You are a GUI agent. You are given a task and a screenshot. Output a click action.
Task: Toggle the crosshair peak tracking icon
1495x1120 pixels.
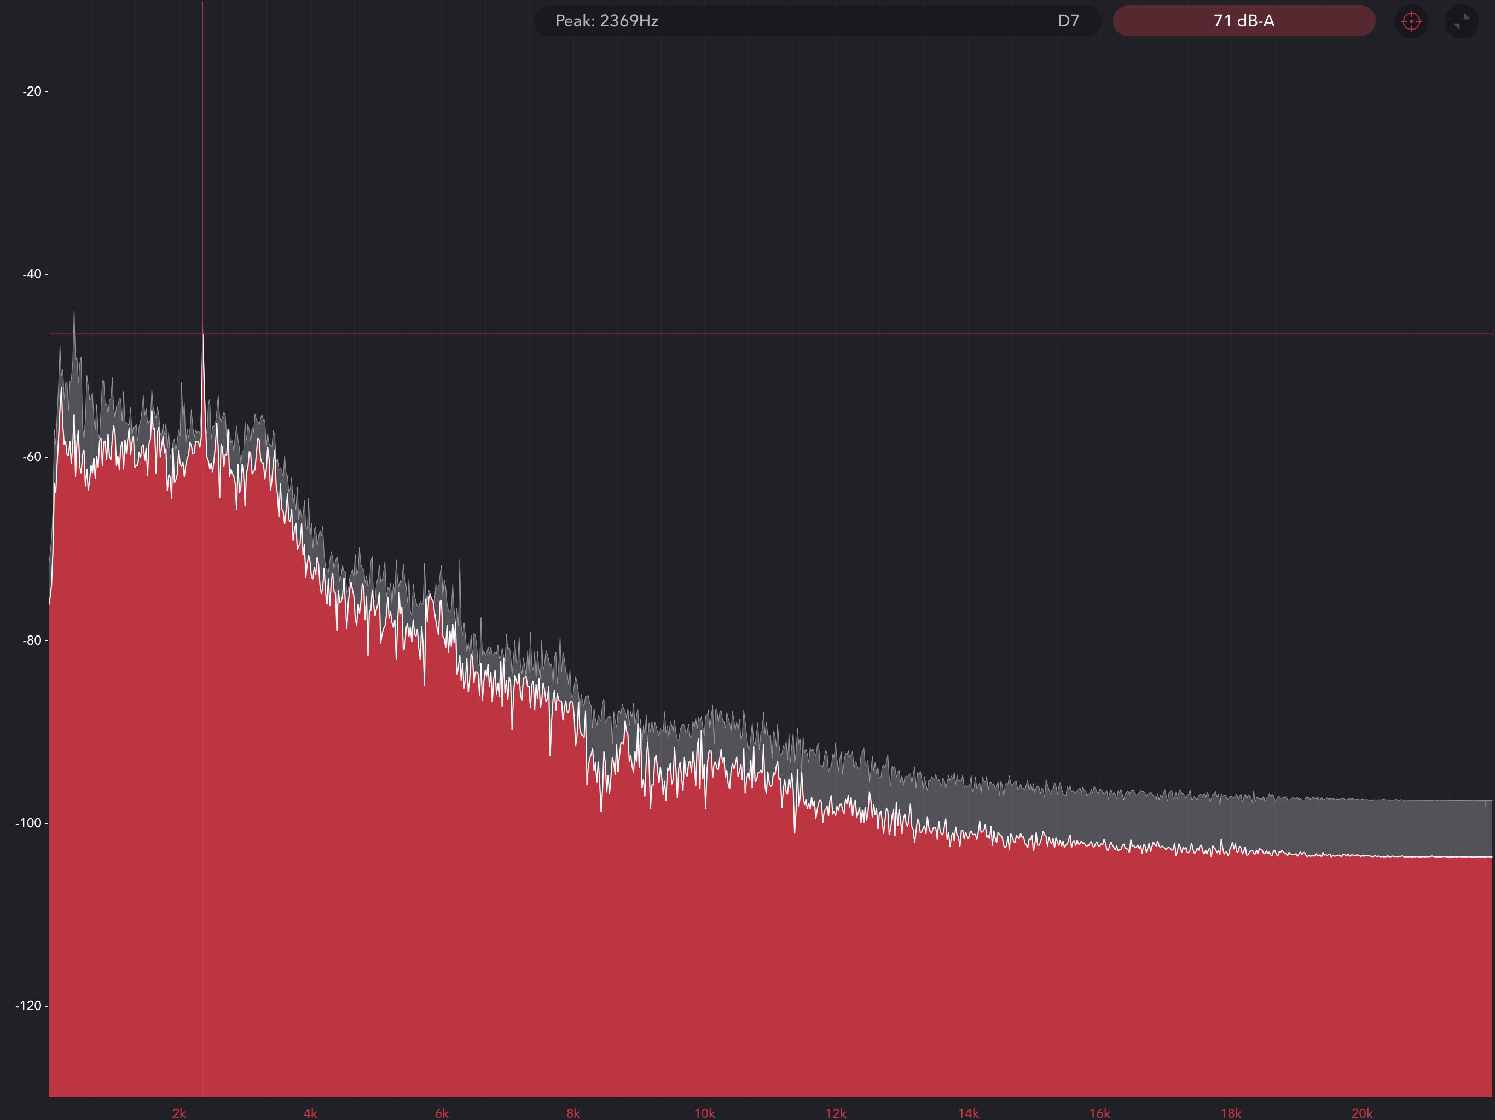coord(1411,21)
